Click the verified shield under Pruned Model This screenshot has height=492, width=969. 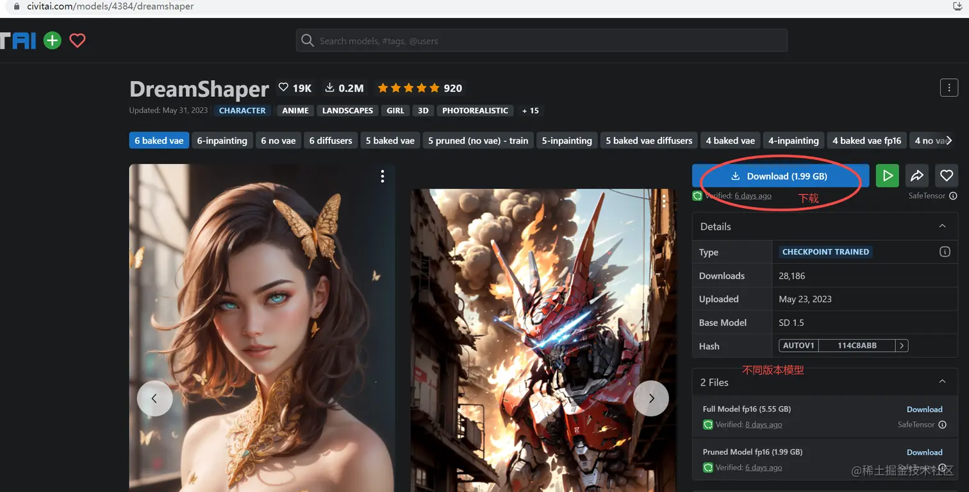click(x=708, y=468)
